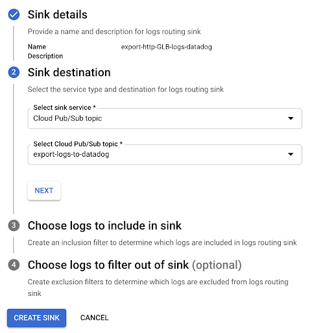
Task: Select the Cloud Pub/Sub topic service field
Action: (x=165, y=118)
